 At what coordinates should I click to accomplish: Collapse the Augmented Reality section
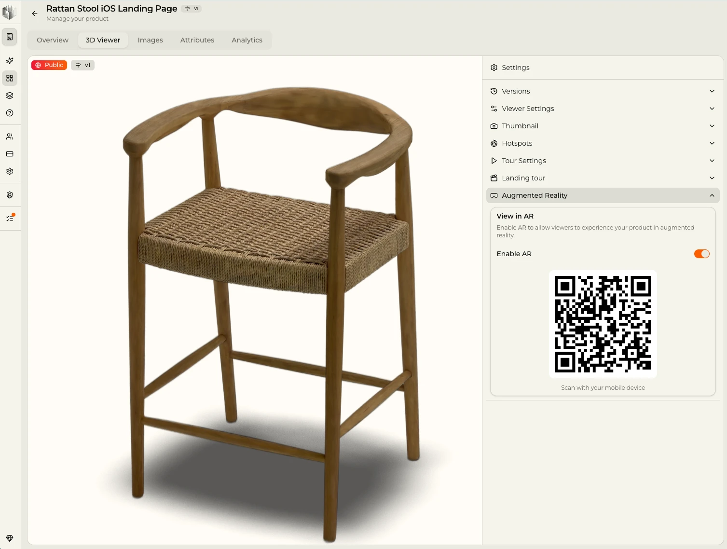[603, 195]
